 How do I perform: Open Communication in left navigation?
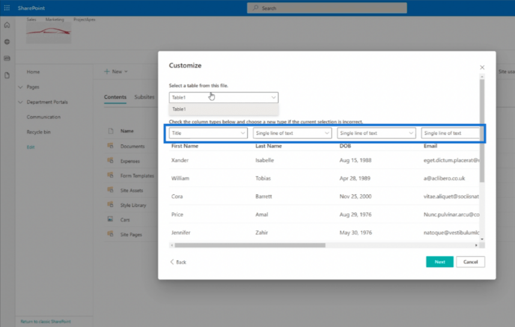click(x=44, y=117)
